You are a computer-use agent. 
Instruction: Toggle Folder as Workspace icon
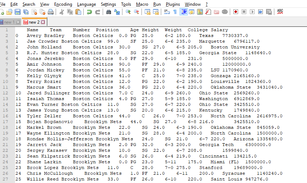(217, 12)
